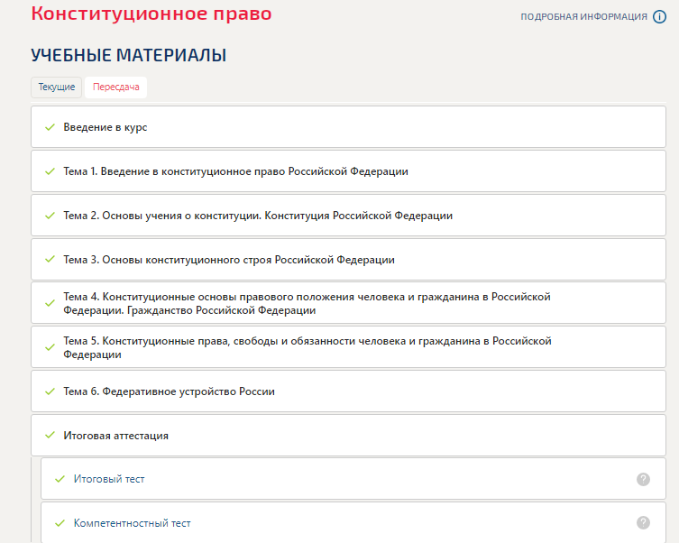Open the detailed information icon

click(659, 17)
